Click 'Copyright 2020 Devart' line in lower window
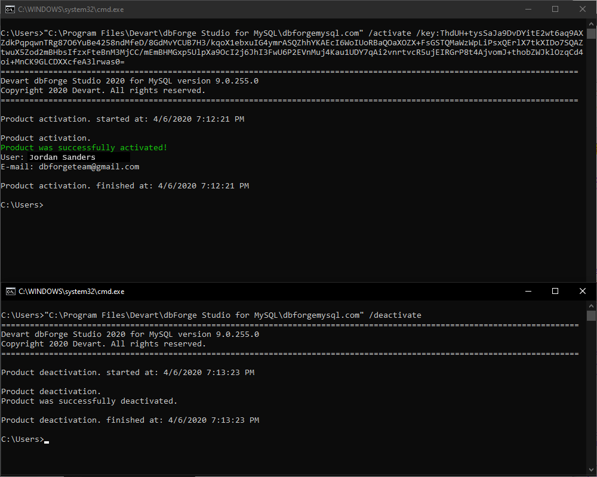This screenshot has height=477, width=597. 103,344
